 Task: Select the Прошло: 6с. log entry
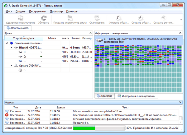(81, 123)
